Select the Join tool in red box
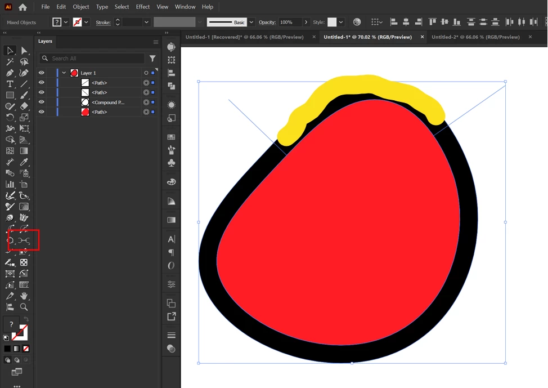548x388 pixels. click(24, 240)
